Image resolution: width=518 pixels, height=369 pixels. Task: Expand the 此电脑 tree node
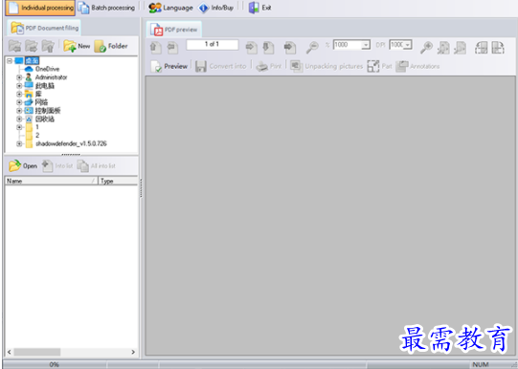coord(19,86)
